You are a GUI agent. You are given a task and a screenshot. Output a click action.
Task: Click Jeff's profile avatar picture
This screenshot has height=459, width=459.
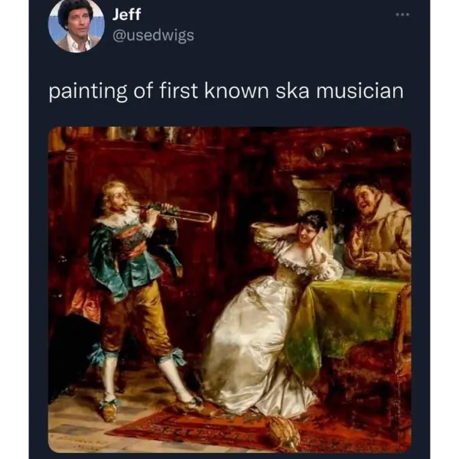76,24
